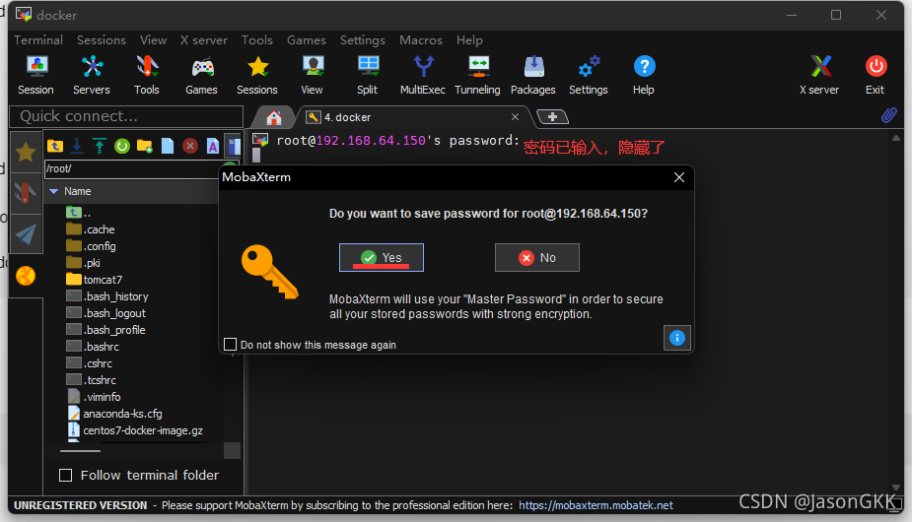Open the Tunneling toolbar icon
The height and width of the screenshot is (522, 912).
pos(477,75)
